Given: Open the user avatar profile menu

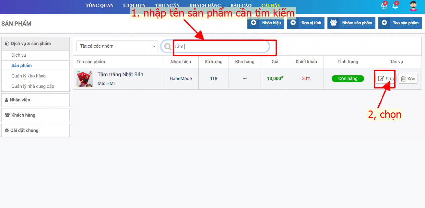Looking at the screenshot, I should 413,6.
